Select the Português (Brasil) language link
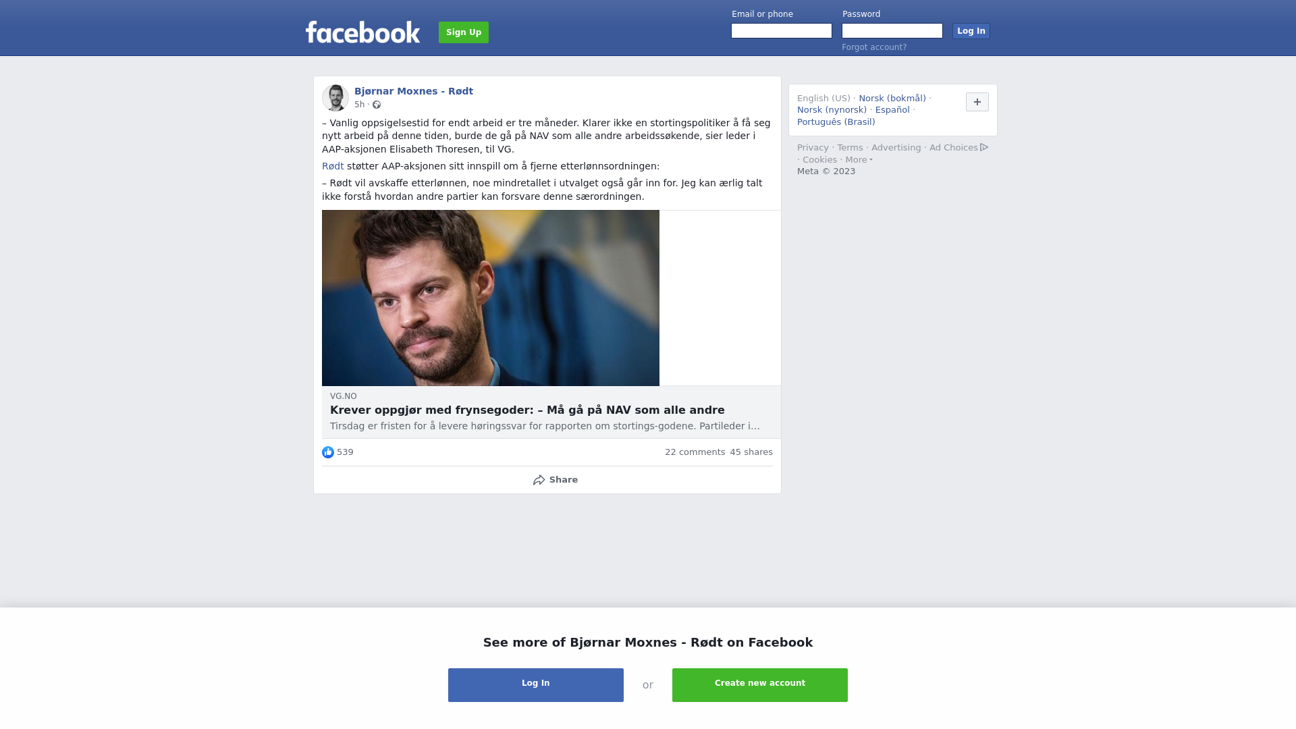This screenshot has width=1296, height=729. point(836,122)
